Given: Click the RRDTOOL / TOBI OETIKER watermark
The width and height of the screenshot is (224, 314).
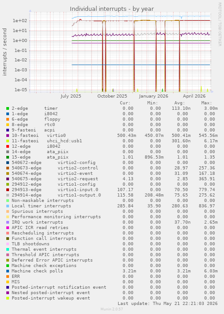Looking at the screenshot, I should click(219, 24).
